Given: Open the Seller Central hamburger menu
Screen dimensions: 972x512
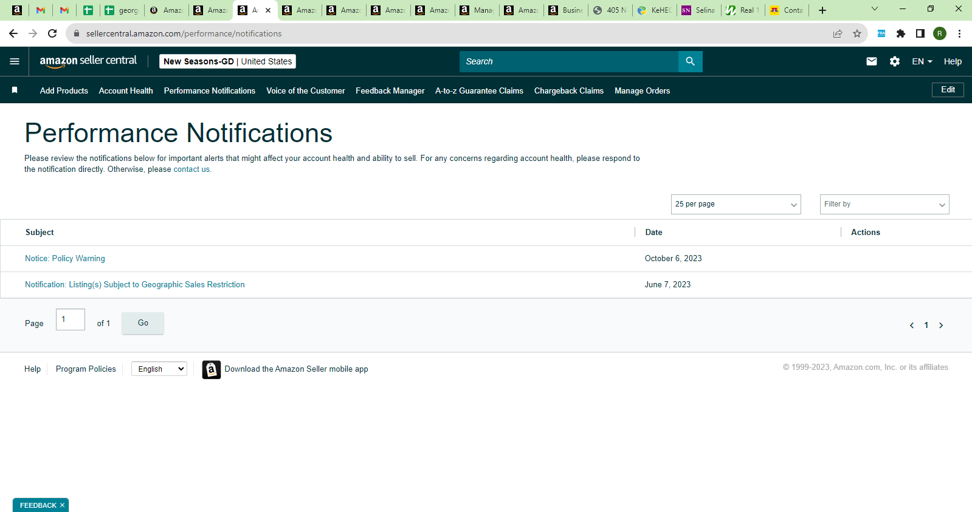Looking at the screenshot, I should coord(15,61).
